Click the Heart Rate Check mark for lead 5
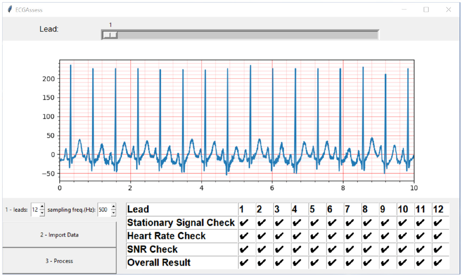Screen dimensions: 463x277 pos(314,236)
